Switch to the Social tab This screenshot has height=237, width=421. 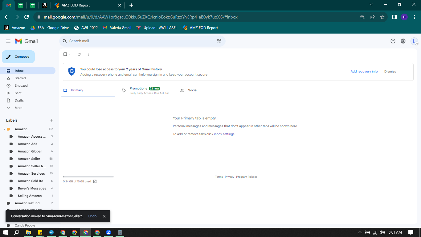[x=204, y=90]
